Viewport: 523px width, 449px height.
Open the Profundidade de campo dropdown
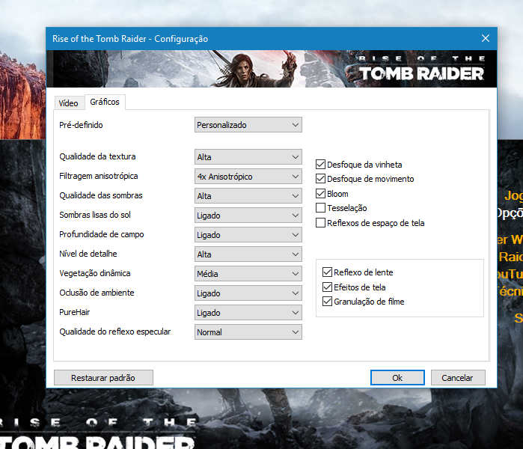click(x=248, y=235)
